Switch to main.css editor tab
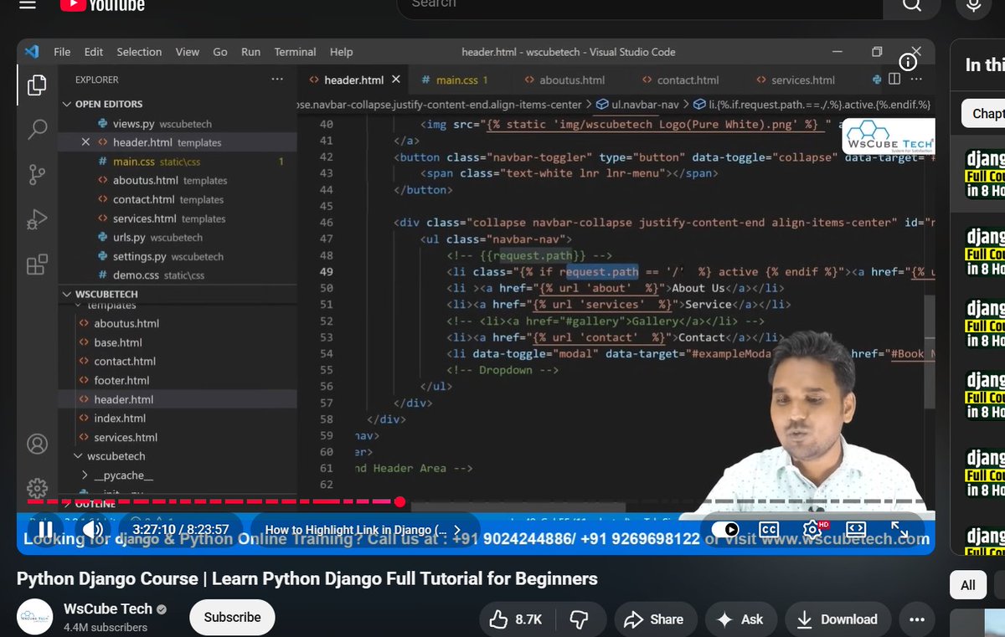This screenshot has height=637, width=1005. coord(456,80)
